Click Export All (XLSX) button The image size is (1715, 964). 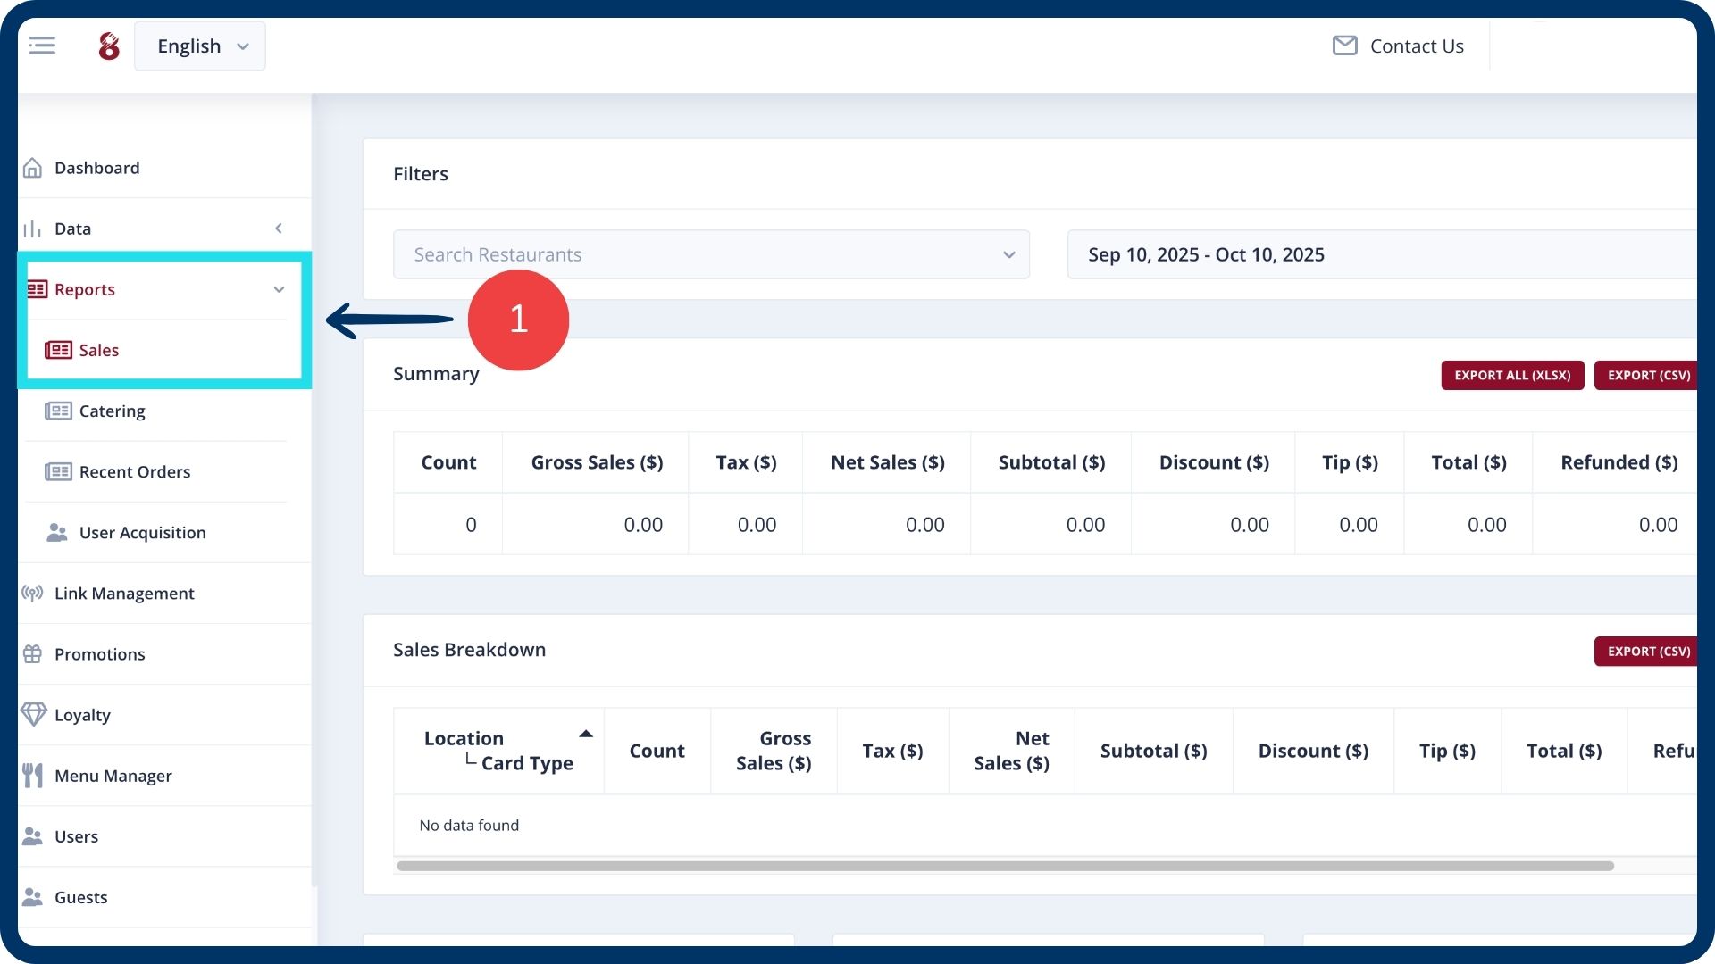tap(1511, 375)
